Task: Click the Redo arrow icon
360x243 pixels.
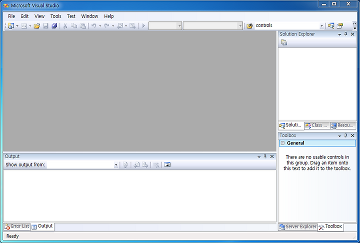Action: coord(106,25)
